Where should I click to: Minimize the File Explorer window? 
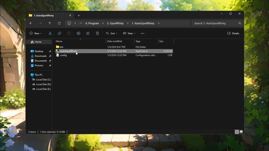[222, 14]
